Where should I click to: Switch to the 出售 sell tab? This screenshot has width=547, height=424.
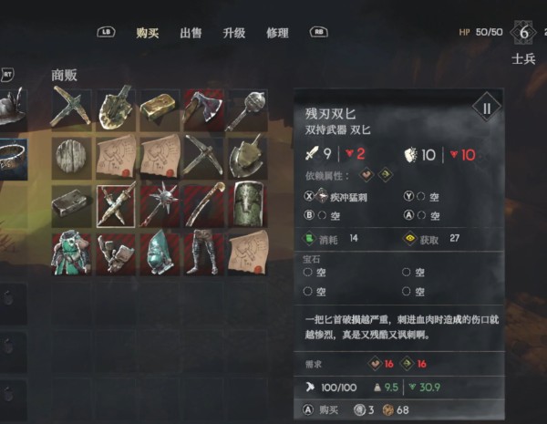pyautogui.click(x=191, y=33)
